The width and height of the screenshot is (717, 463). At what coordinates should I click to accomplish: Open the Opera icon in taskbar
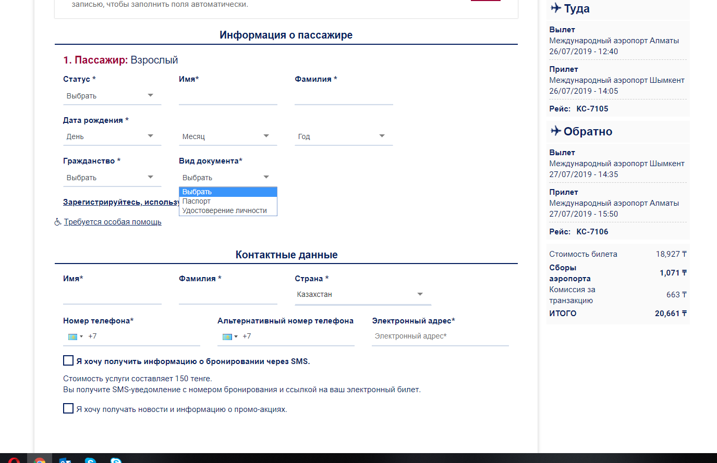coord(14,460)
